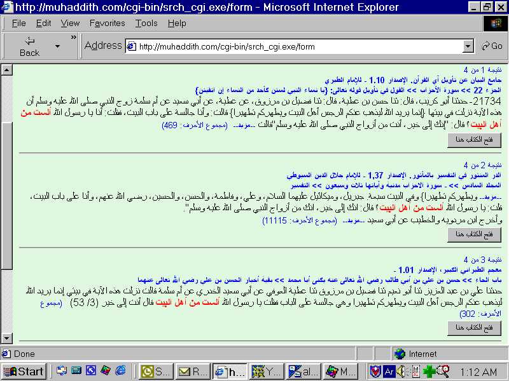This screenshot has height=381, width=509.
Task: Click the document icon in title bar
Action: tap(7, 7)
